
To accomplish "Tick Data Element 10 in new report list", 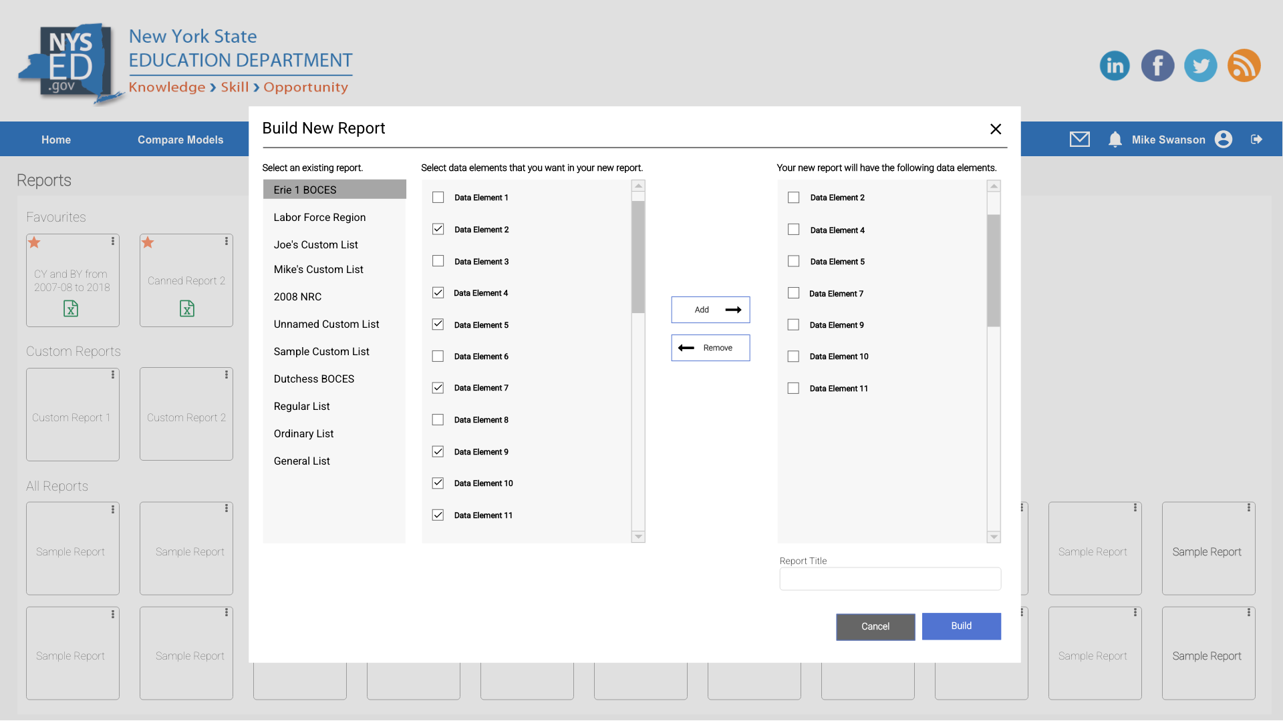I will [793, 356].
